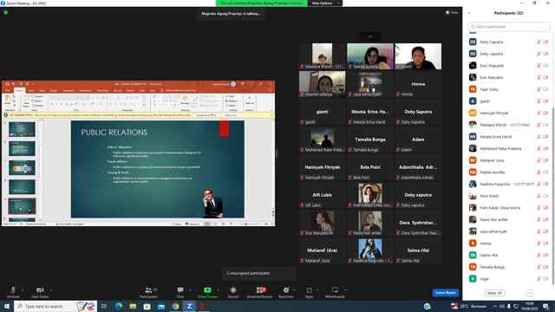Click the video-off icon for Salma rifai in list
This screenshot has width=555, height=312.
(545, 255)
